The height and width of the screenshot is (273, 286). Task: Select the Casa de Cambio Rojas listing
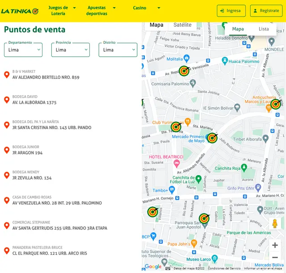(57, 200)
